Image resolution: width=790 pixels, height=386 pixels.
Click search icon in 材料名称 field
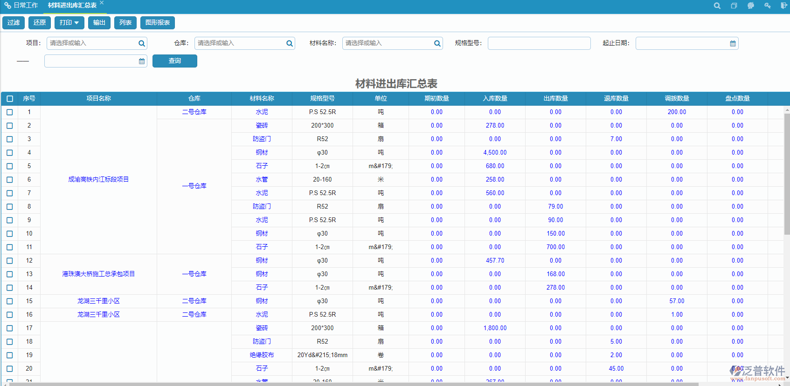point(437,43)
